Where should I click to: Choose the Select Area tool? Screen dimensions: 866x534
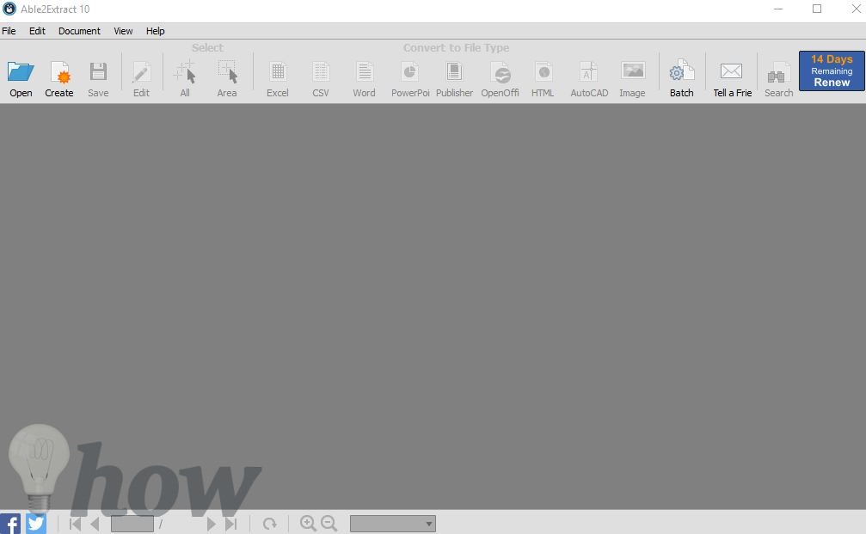coord(227,71)
